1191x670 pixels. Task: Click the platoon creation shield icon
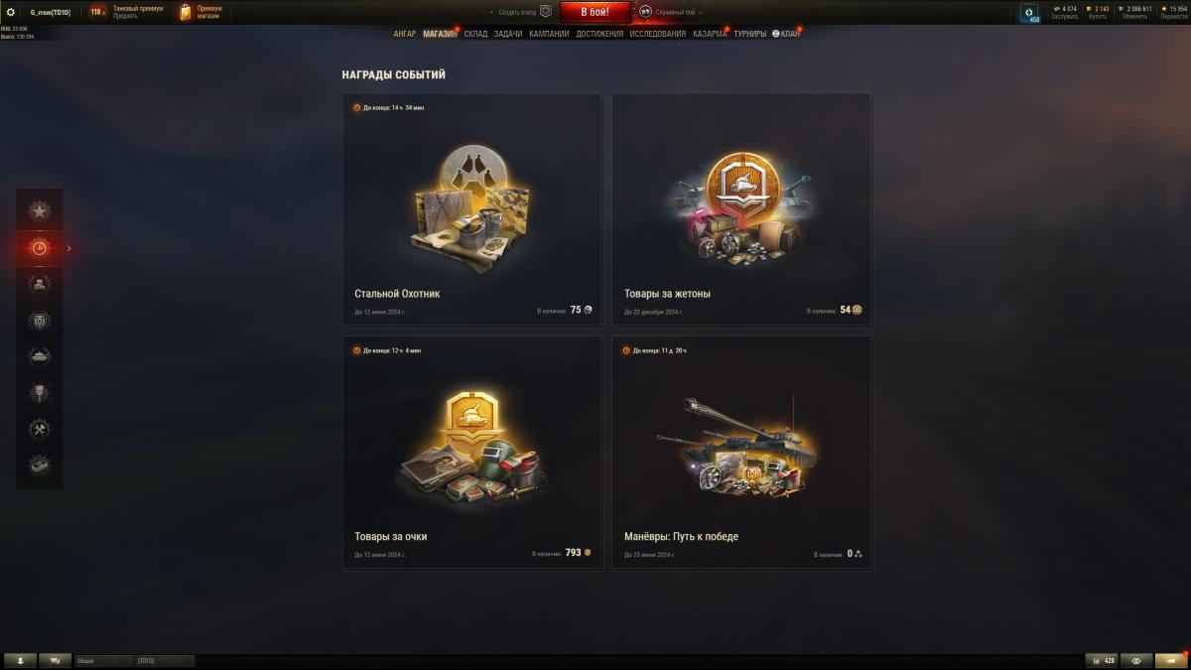pyautogui.click(x=545, y=12)
